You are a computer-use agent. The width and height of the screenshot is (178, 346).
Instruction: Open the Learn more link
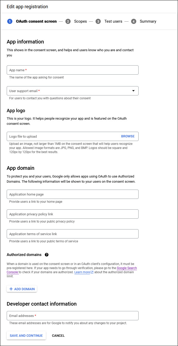pyautogui.click(x=82, y=272)
